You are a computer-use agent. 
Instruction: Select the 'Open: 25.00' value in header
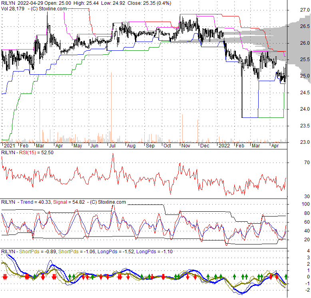[58, 3]
